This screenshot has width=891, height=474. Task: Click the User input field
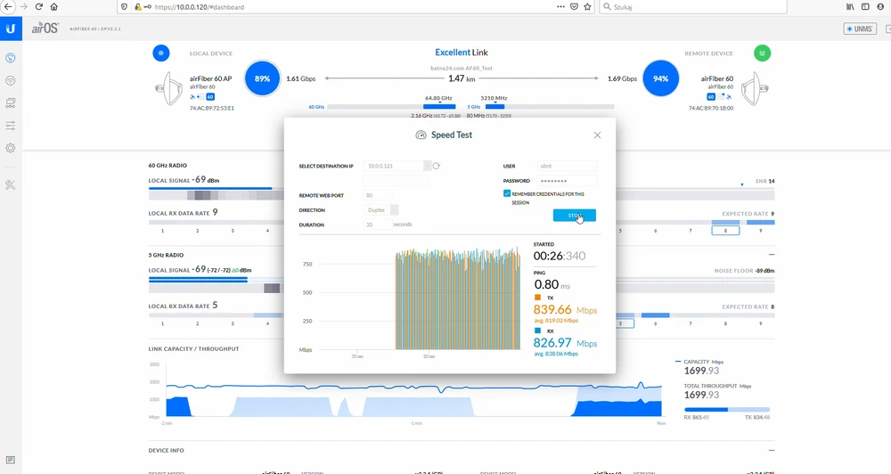point(567,166)
